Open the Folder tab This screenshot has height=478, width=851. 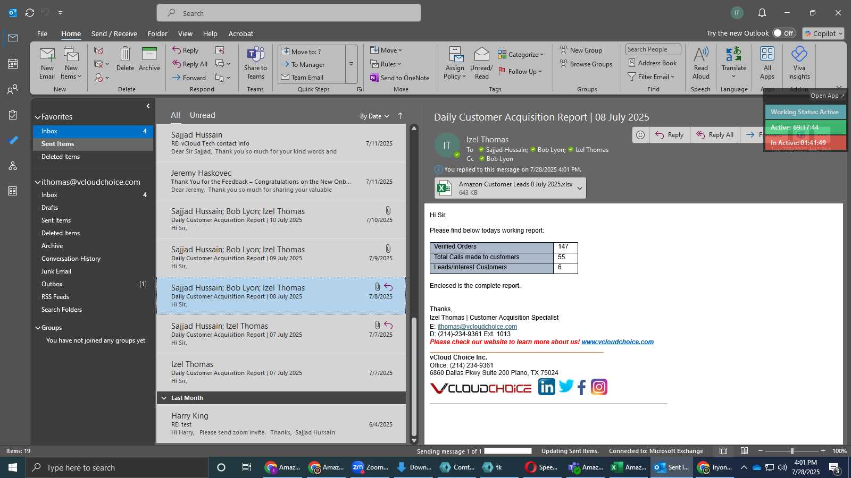pyautogui.click(x=157, y=33)
